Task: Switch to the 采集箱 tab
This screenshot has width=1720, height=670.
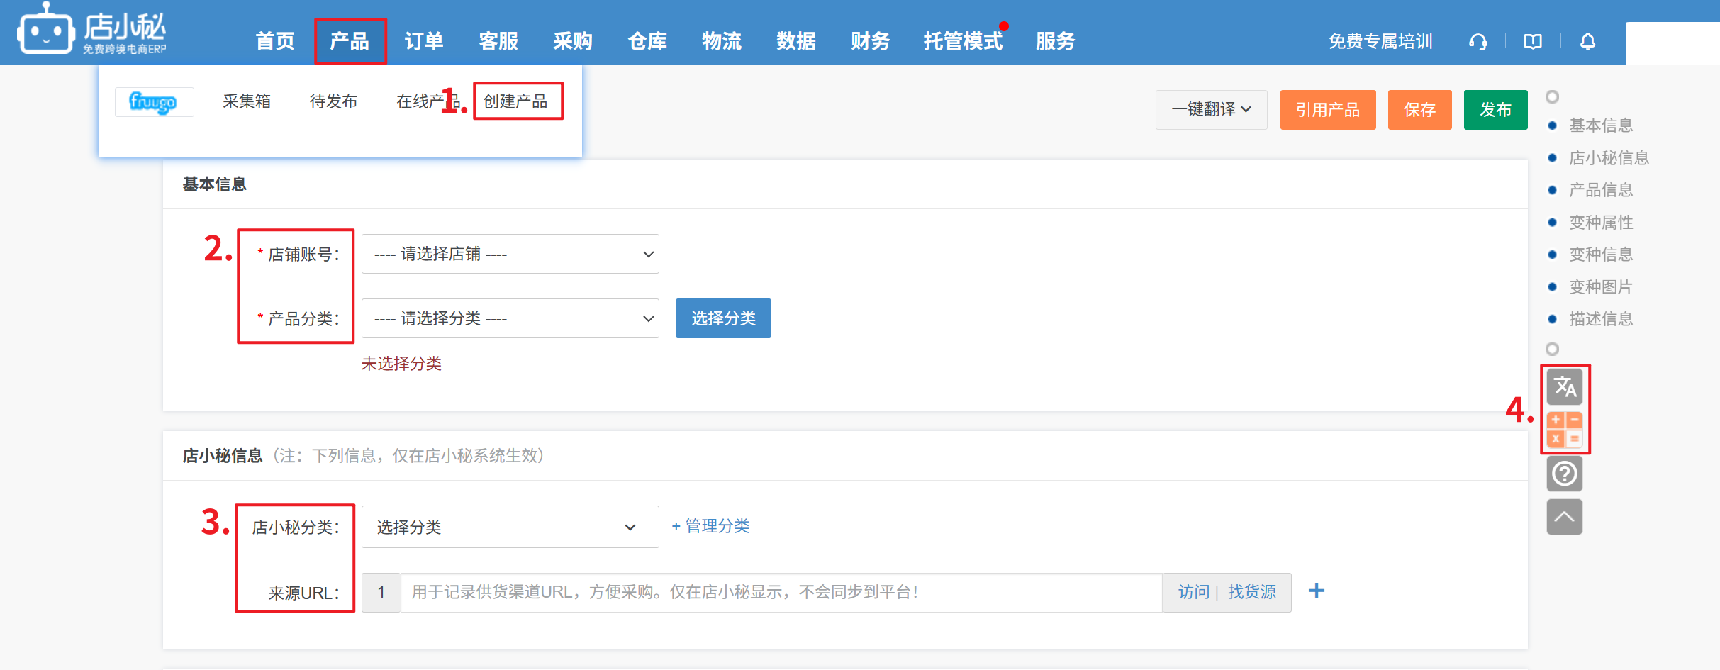Action: pyautogui.click(x=247, y=102)
